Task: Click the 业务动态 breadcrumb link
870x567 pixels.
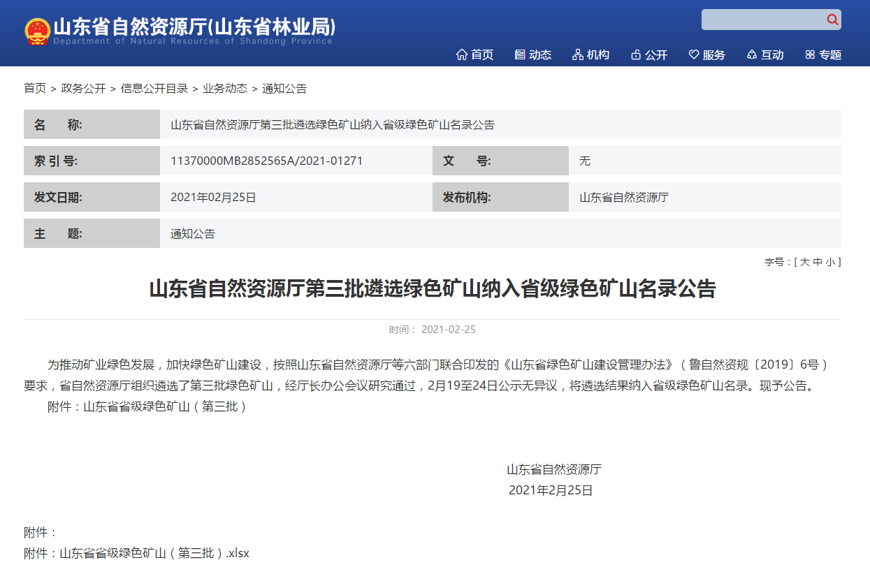Action: [224, 88]
